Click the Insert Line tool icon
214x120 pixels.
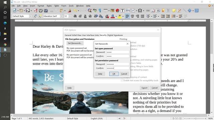pos(185,10)
